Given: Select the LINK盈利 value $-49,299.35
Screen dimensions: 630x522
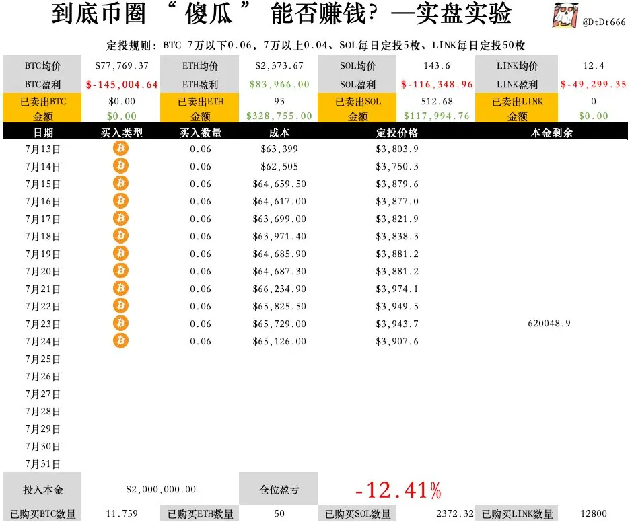Looking at the screenshot, I should pos(594,84).
